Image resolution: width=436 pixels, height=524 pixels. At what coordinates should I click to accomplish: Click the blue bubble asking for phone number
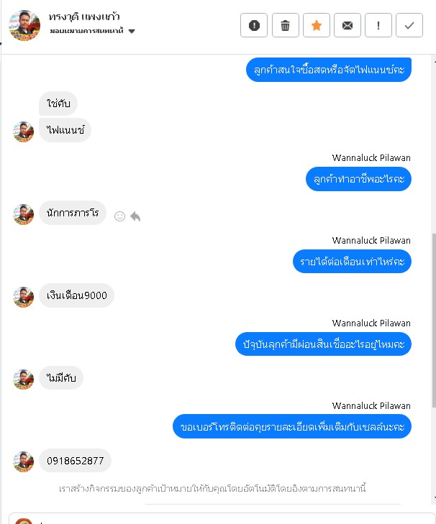pos(292,426)
